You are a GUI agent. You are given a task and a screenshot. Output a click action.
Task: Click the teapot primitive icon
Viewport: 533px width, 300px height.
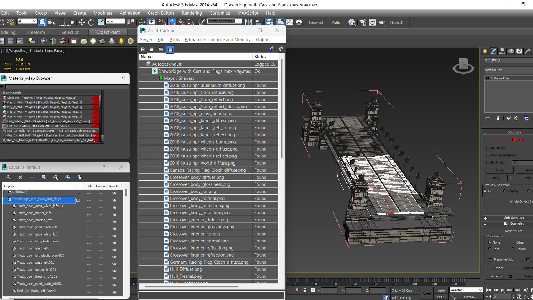pos(102,41)
